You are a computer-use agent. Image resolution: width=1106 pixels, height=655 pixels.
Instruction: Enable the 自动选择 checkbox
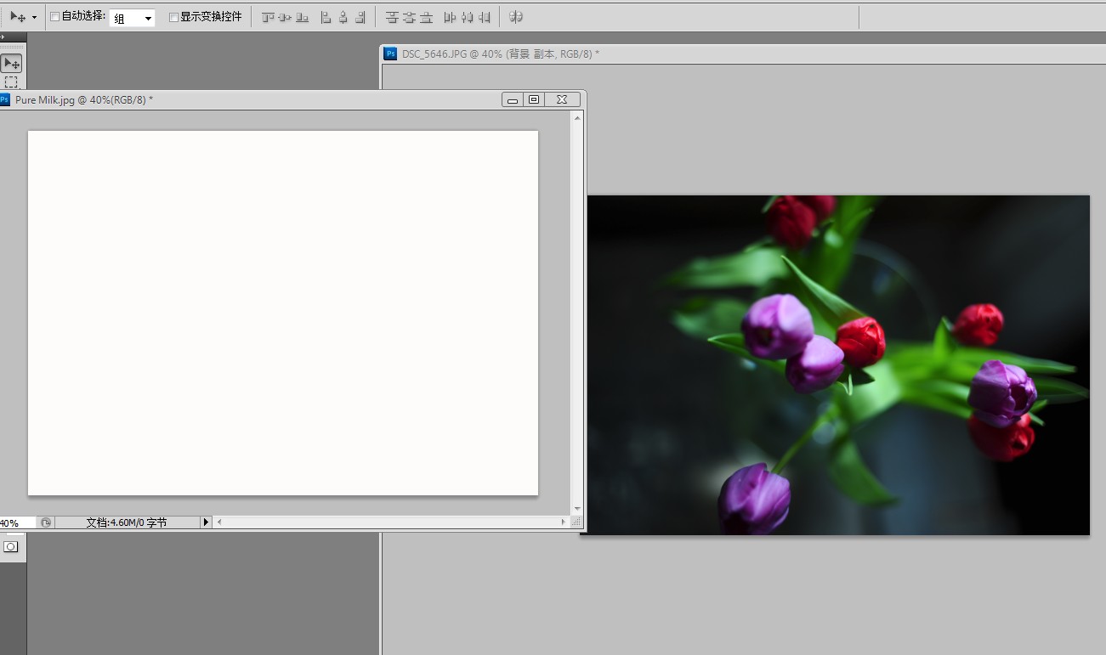click(55, 17)
